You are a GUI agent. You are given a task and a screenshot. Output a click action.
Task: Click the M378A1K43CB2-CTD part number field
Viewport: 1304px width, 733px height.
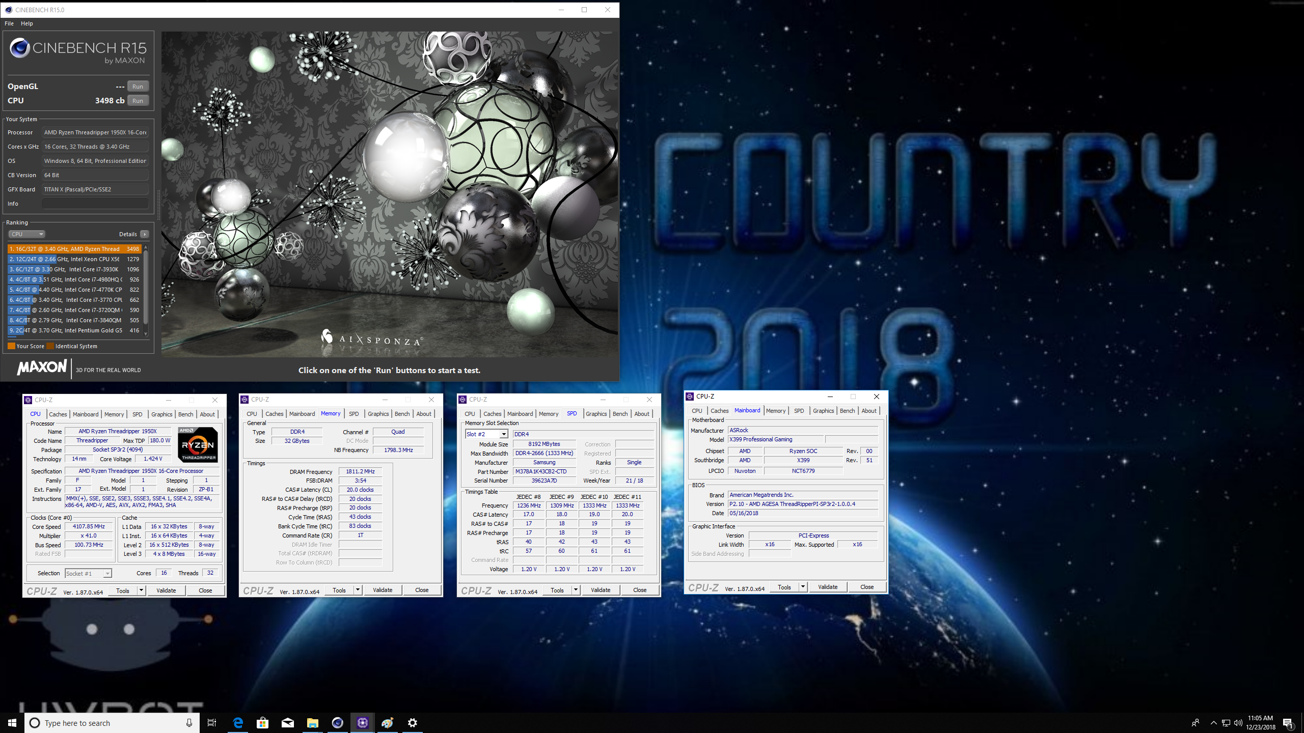544,472
